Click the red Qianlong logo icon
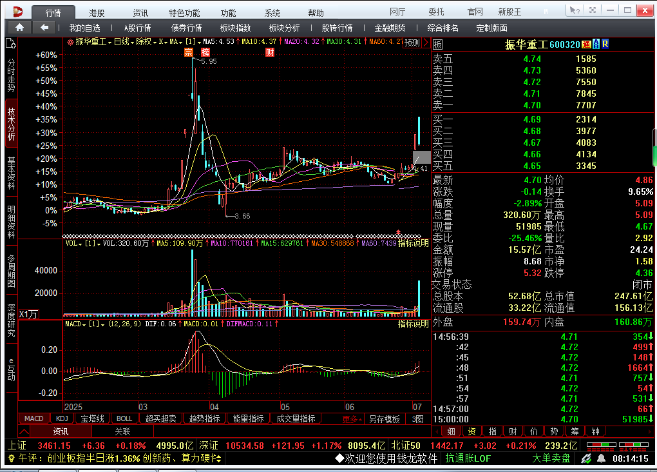 [x=17, y=12]
